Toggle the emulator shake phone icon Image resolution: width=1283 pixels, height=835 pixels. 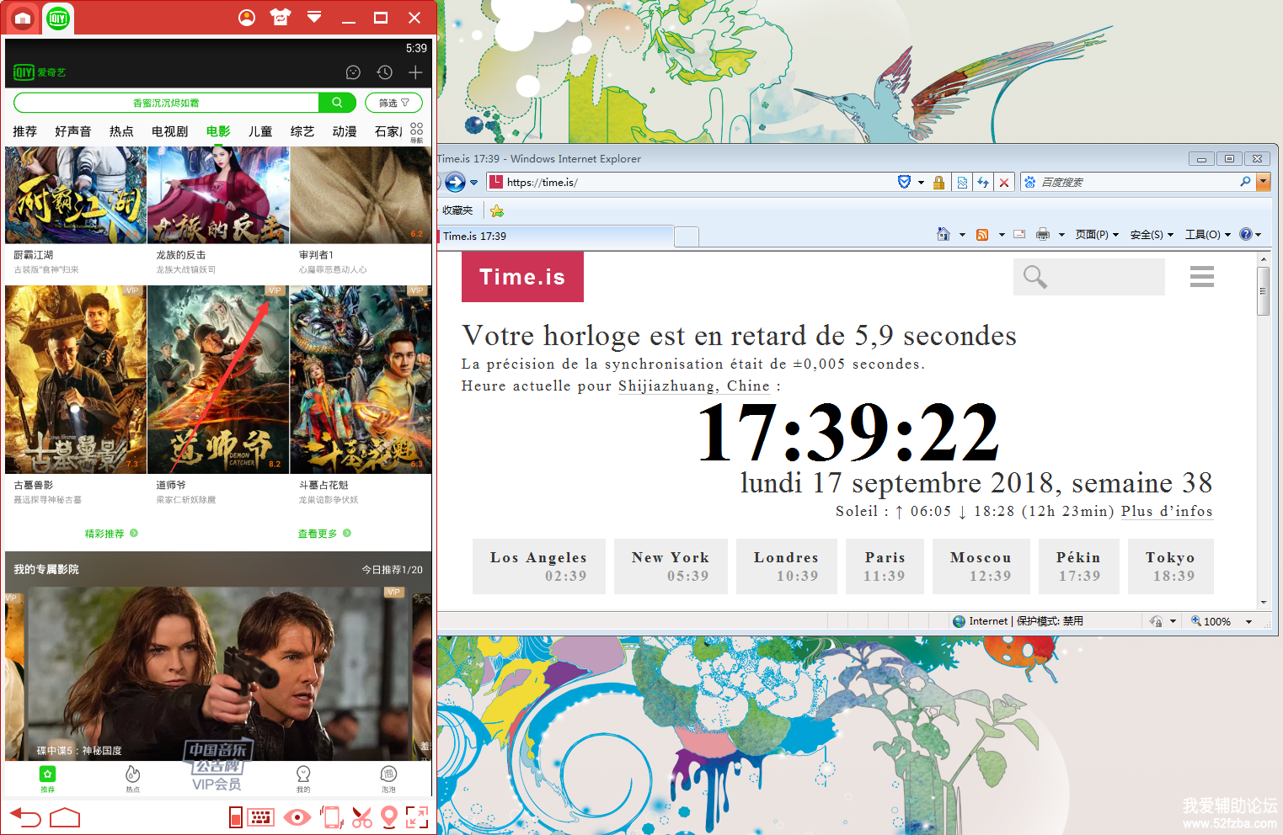tap(332, 817)
